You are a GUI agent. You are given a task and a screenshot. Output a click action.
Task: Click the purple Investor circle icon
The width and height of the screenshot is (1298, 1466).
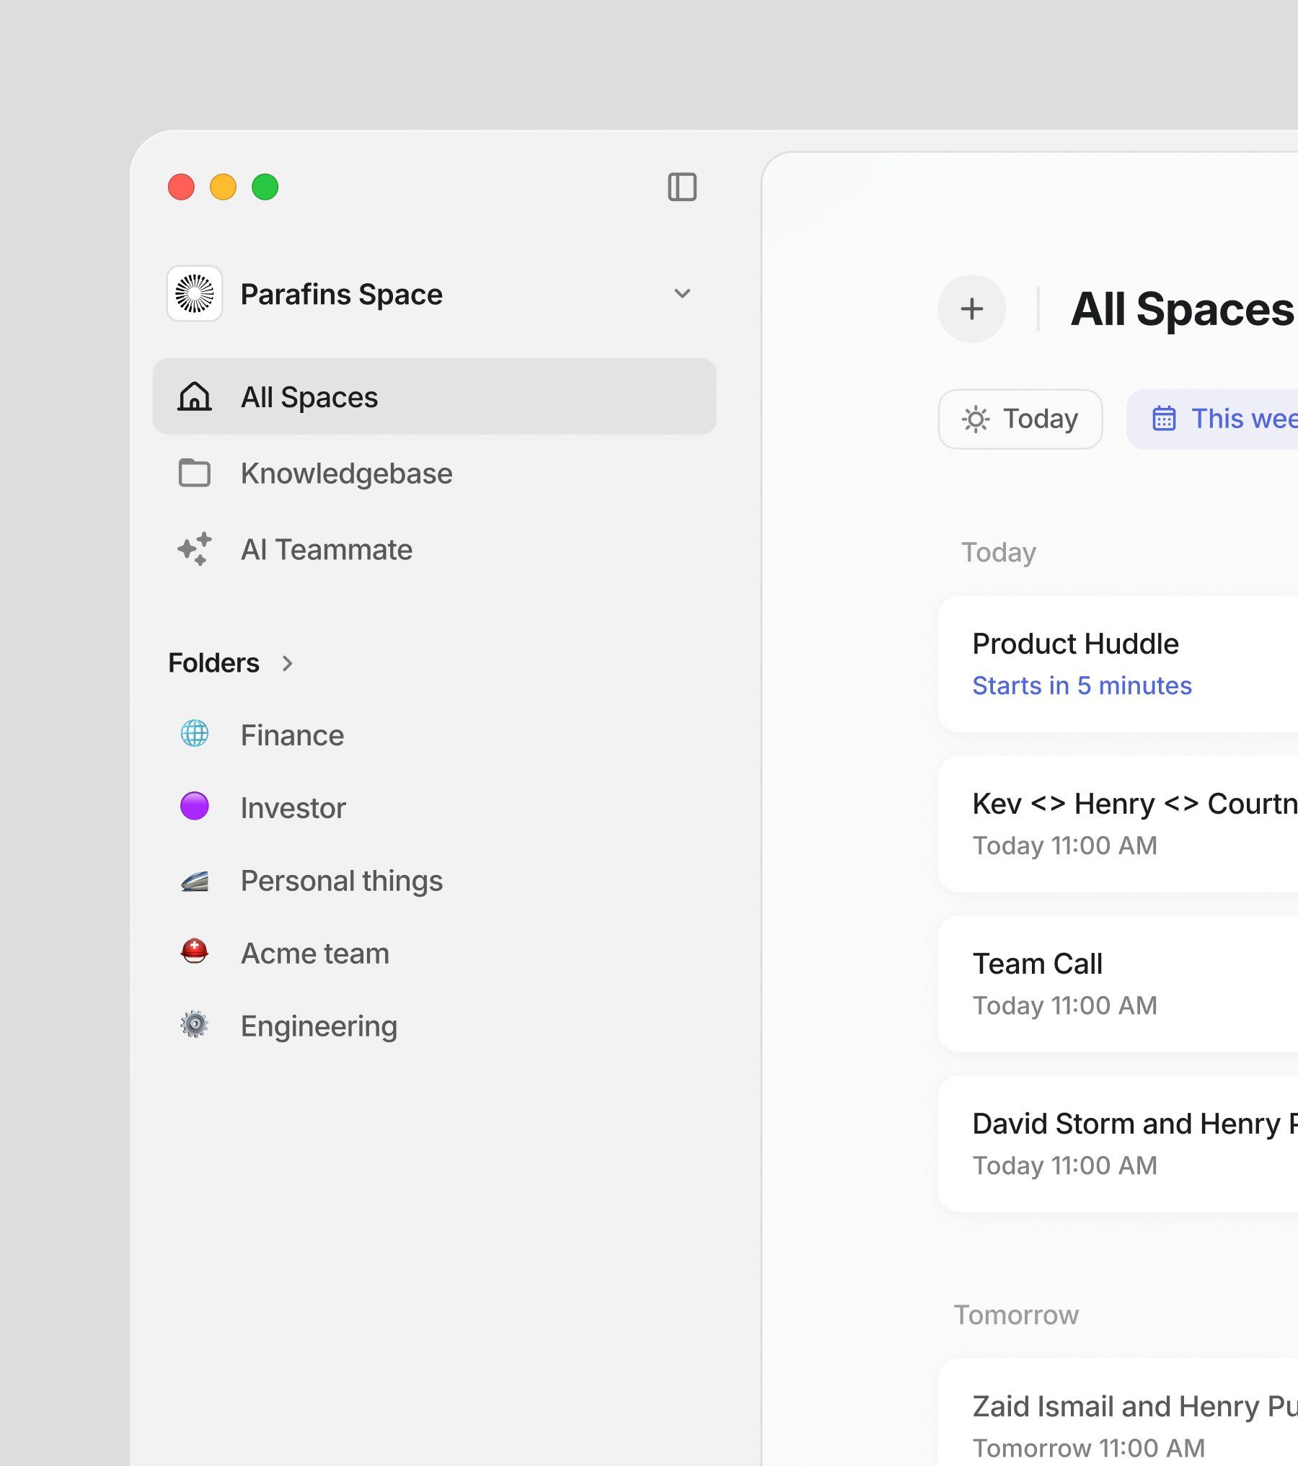pyautogui.click(x=195, y=807)
